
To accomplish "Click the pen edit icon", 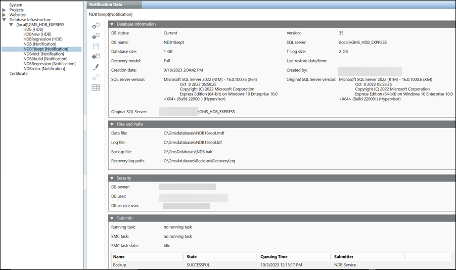I will [96, 67].
